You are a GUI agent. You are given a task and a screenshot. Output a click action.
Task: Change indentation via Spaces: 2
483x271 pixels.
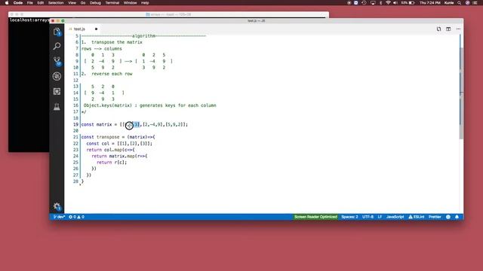(x=349, y=217)
